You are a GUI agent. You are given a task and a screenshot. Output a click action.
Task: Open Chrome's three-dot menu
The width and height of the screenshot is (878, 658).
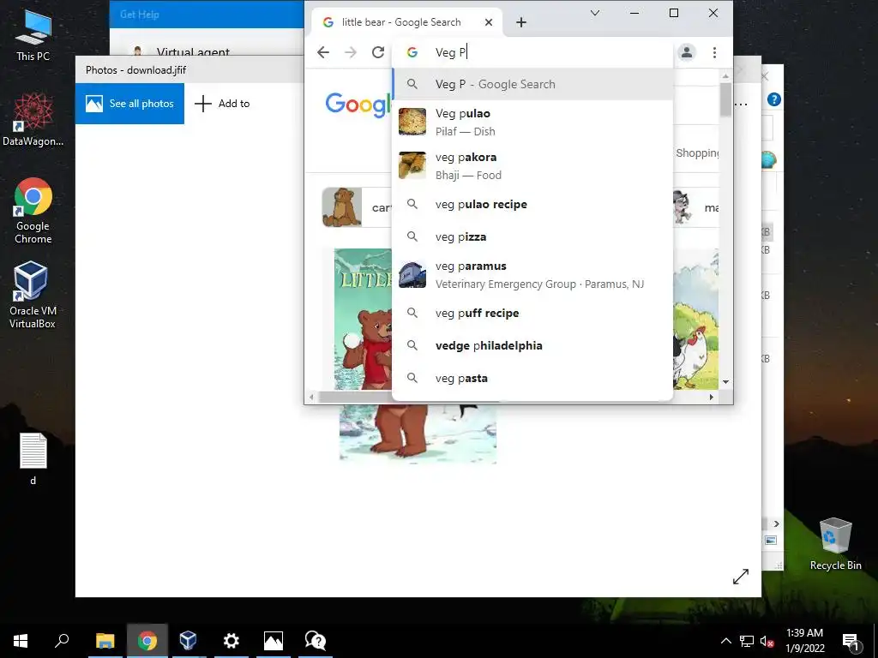(x=714, y=52)
